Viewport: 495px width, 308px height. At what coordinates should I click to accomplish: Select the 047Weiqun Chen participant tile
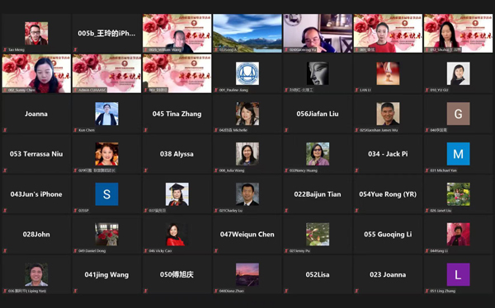247,234
